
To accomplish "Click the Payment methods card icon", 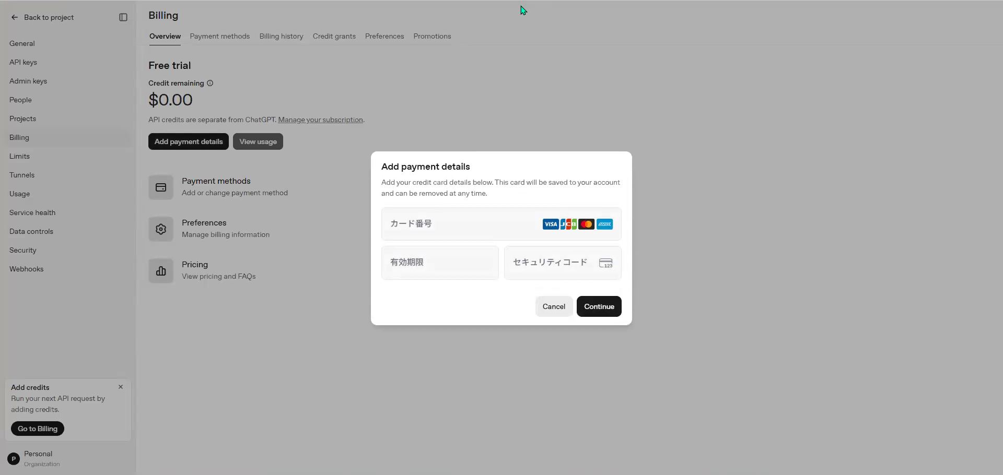I will (161, 187).
